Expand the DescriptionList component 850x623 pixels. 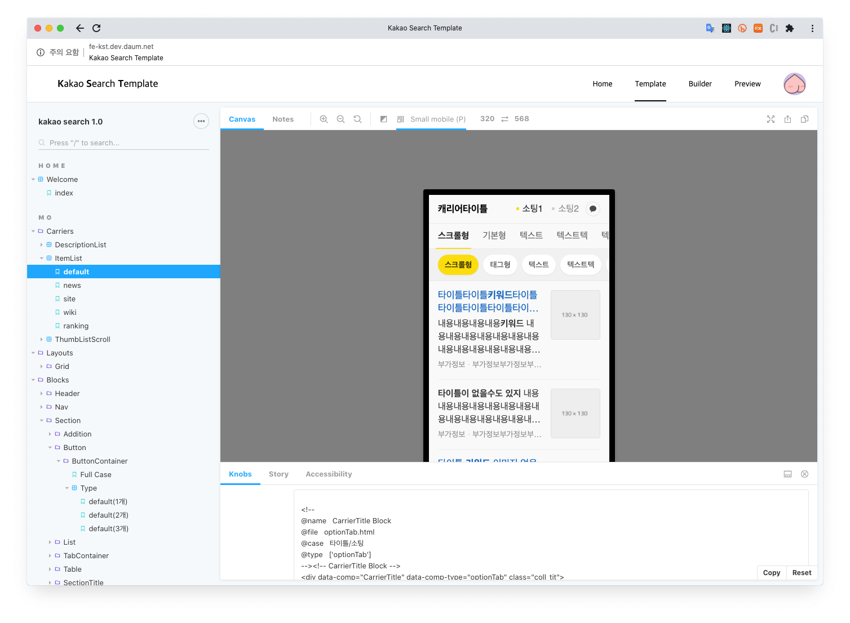click(x=42, y=245)
